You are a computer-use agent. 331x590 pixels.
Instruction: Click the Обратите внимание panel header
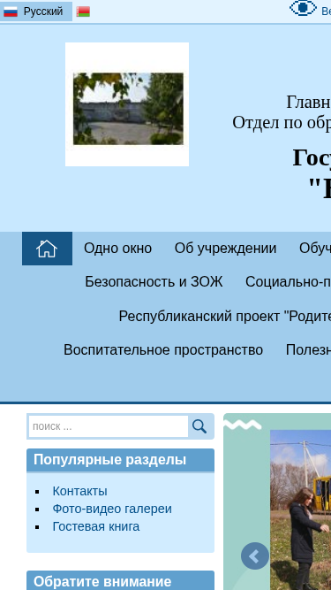click(120, 581)
